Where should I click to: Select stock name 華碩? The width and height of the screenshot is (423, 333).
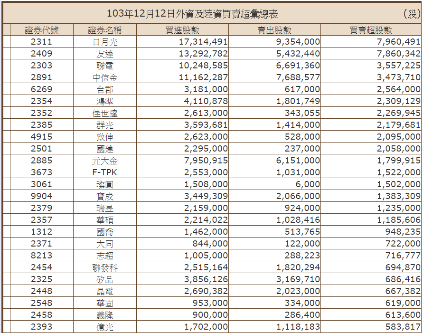[x=105, y=220]
